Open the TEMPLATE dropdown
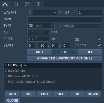104x103 pixels. pos(88,26)
